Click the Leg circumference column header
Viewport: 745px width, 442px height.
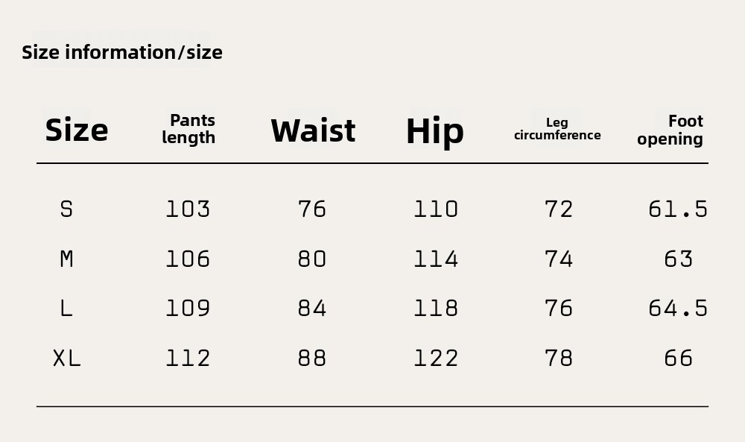coord(557,129)
